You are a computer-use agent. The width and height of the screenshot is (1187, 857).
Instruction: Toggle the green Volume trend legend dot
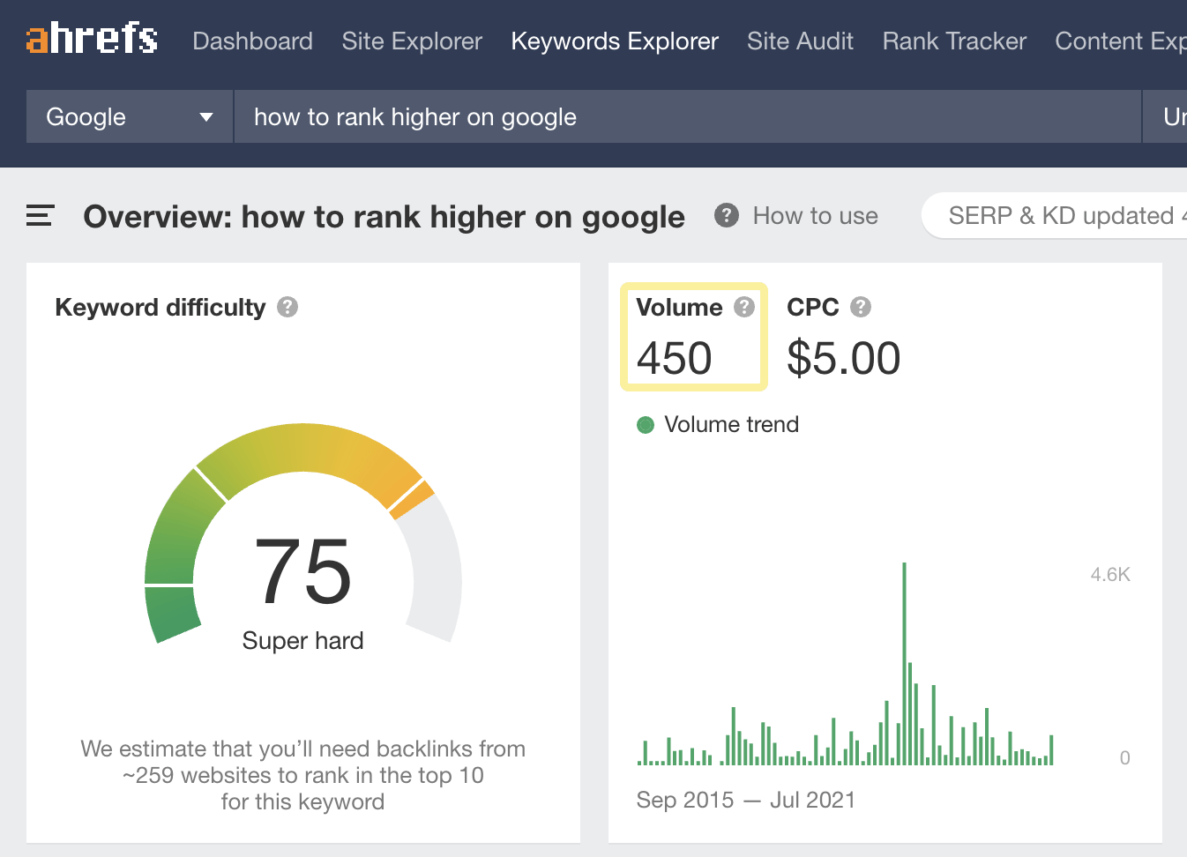pos(646,425)
